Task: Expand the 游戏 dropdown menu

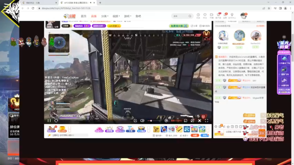Action: click(128, 16)
